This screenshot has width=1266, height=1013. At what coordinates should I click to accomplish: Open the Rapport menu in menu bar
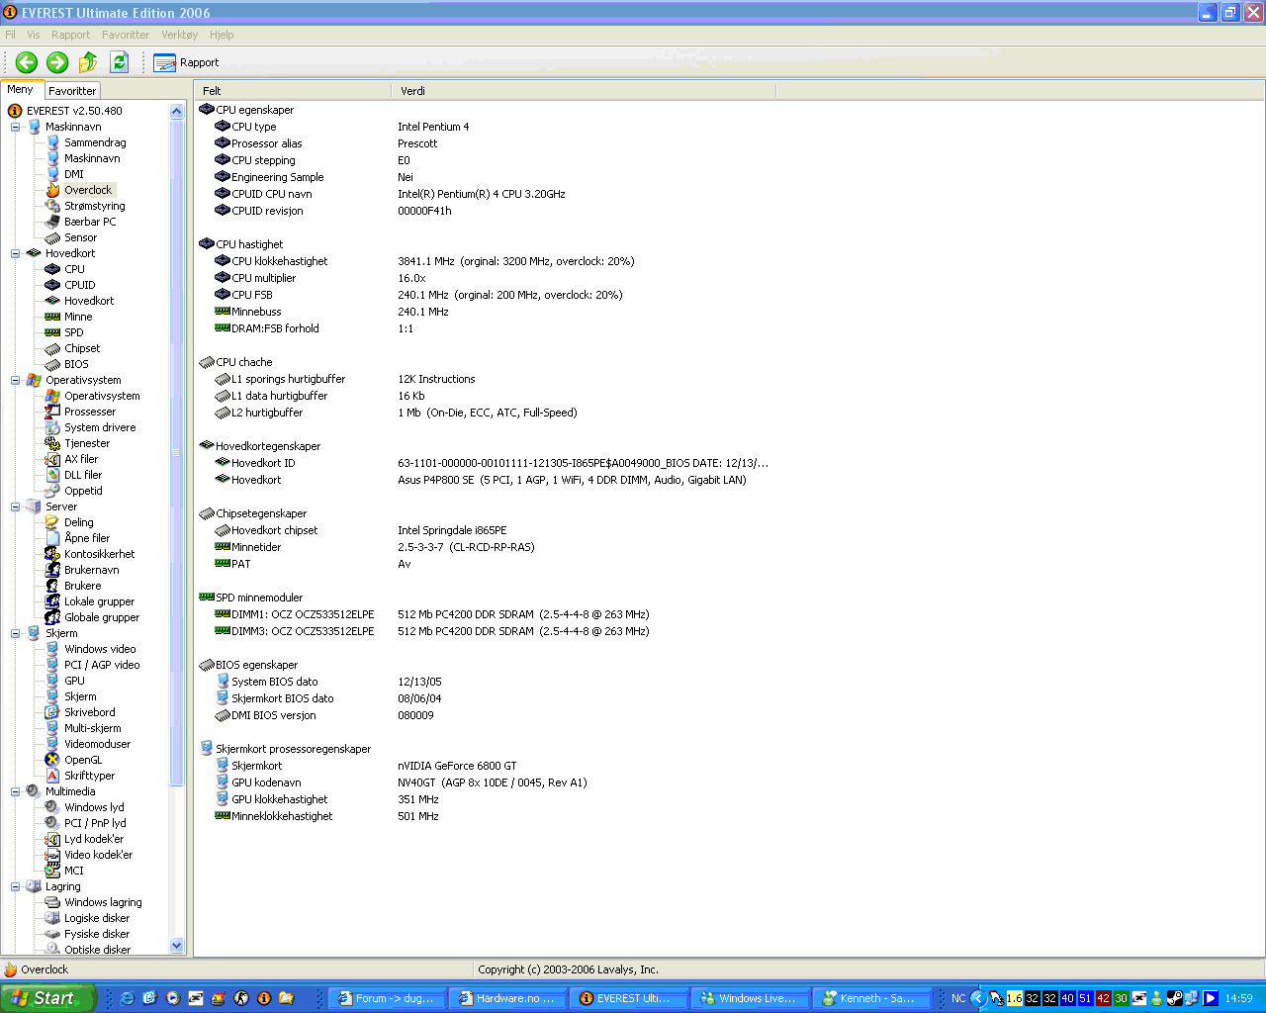point(71,35)
